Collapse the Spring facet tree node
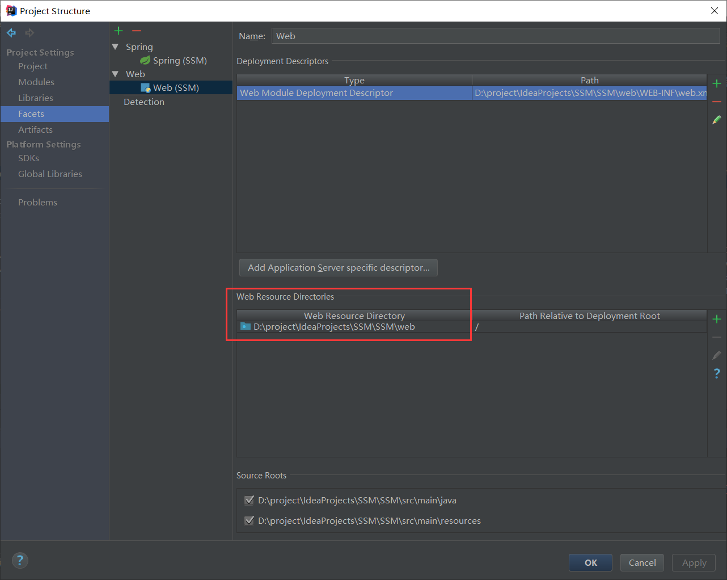Viewport: 727px width, 580px height. [x=116, y=47]
